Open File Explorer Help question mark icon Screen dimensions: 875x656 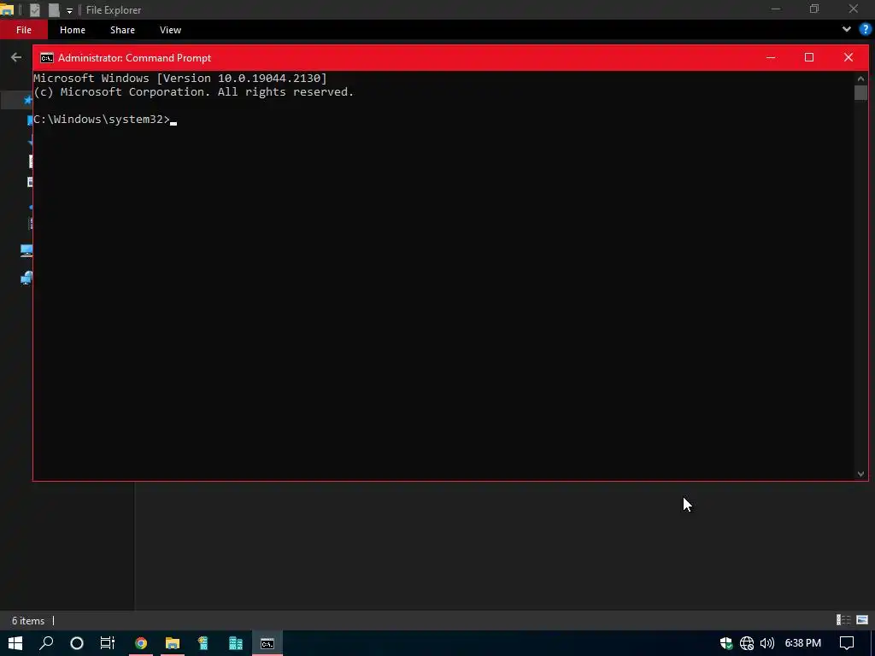coord(865,30)
